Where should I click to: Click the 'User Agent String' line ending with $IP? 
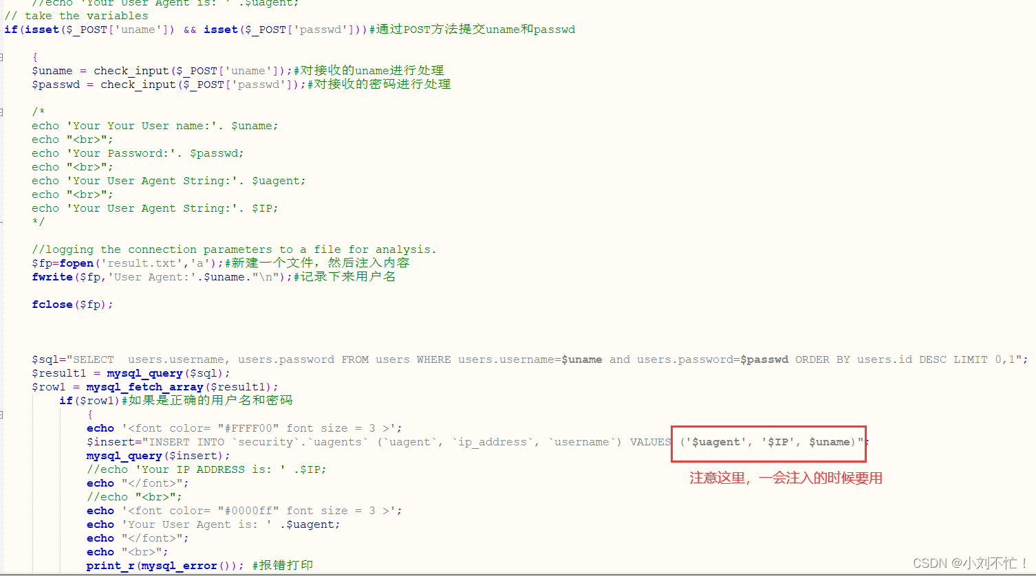155,208
